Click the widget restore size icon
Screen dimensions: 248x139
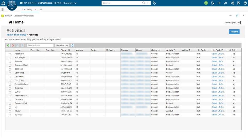pos(237,15)
